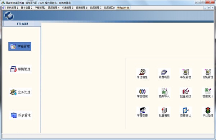Open the 收费项目 fee items icon

tap(164, 74)
